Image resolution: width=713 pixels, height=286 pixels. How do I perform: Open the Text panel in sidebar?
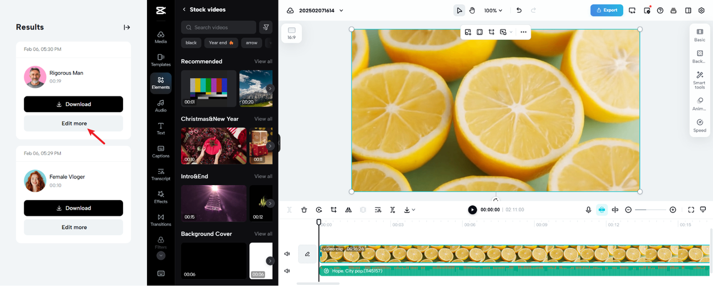[160, 129]
